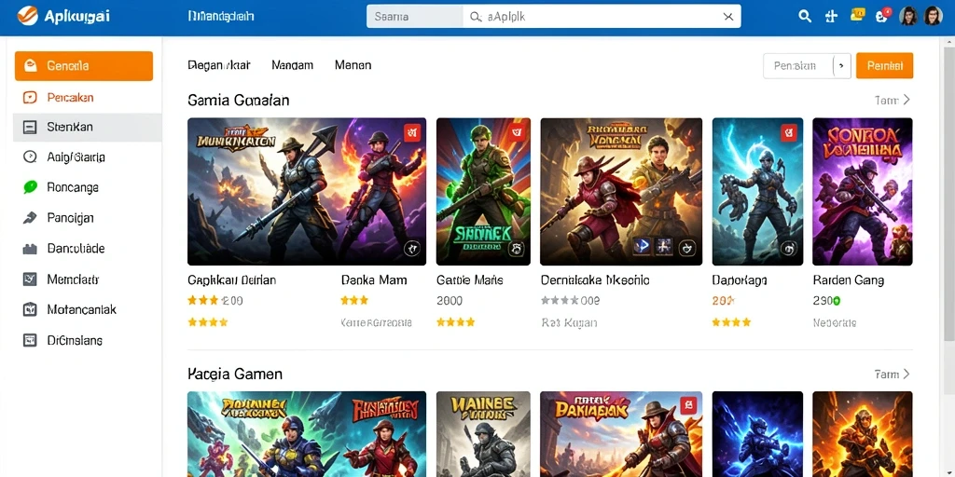This screenshot has height=477, width=955.
Task: Click the blue glowing thumbnail in Pacgia Gamen
Action: 757,434
